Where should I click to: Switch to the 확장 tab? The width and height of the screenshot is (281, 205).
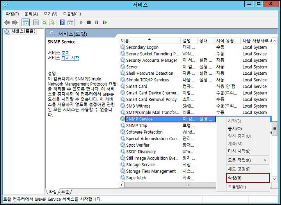click(x=53, y=192)
